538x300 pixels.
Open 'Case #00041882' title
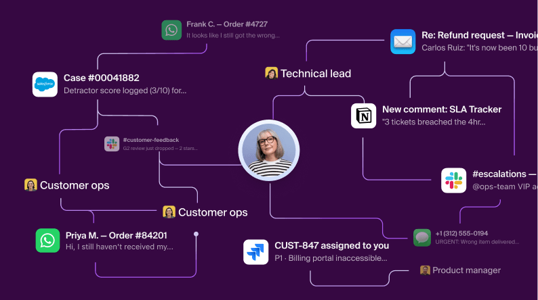[102, 78]
